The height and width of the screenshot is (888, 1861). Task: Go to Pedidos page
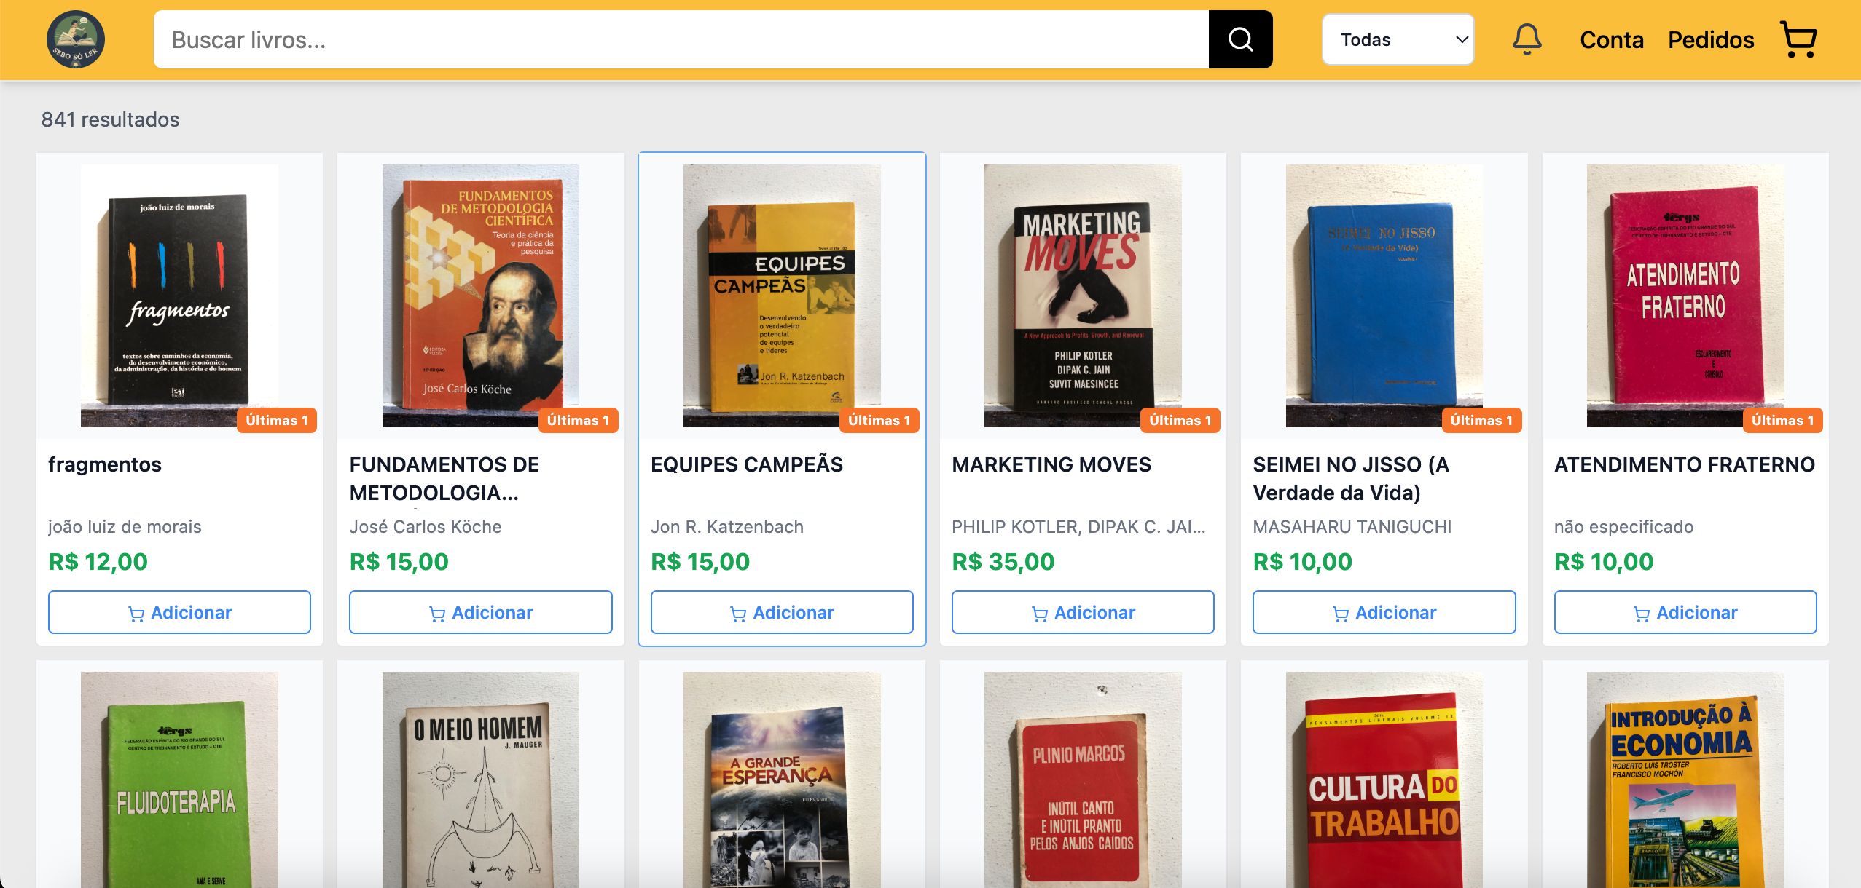pyautogui.click(x=1711, y=39)
